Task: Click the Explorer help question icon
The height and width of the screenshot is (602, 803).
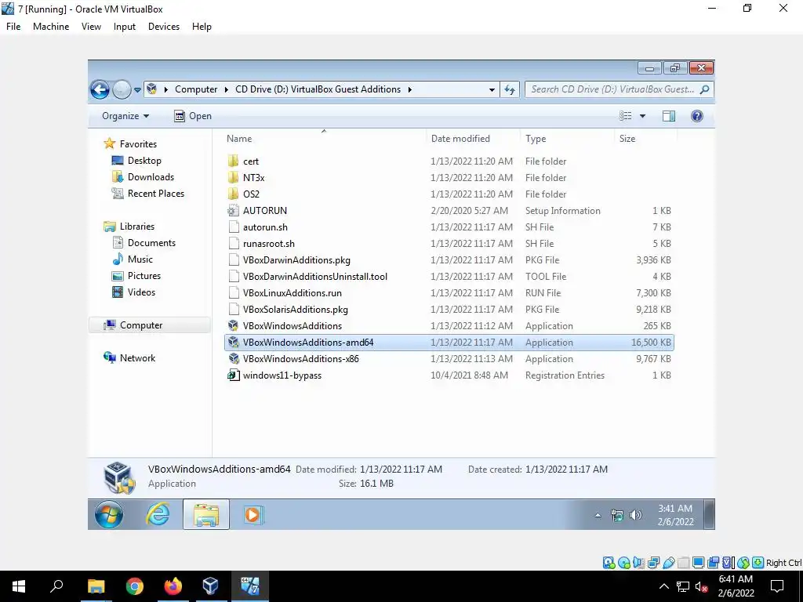Action: point(697,116)
